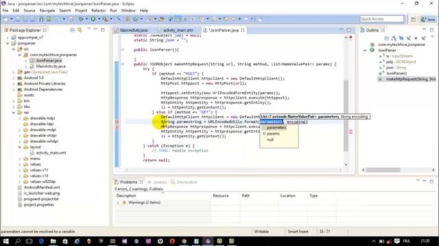The height and width of the screenshot is (246, 439).
Task: Click the Java perspective button
Action: click(x=428, y=19)
